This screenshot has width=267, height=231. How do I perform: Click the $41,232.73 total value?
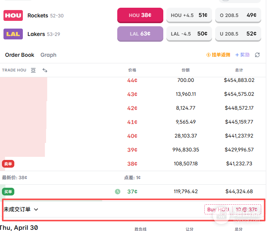239,164
